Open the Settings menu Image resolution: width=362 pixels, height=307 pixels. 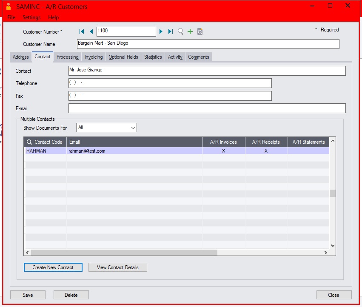[x=31, y=17]
